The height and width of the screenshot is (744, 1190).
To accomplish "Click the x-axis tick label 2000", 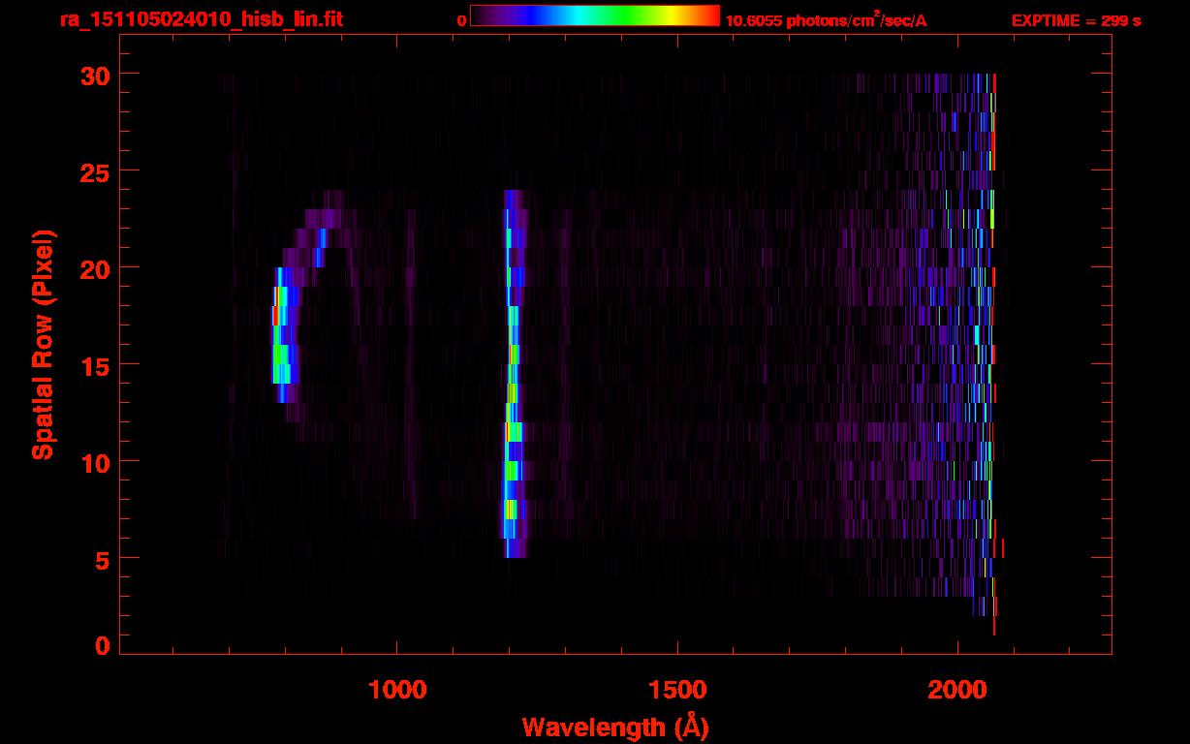I will point(957,690).
